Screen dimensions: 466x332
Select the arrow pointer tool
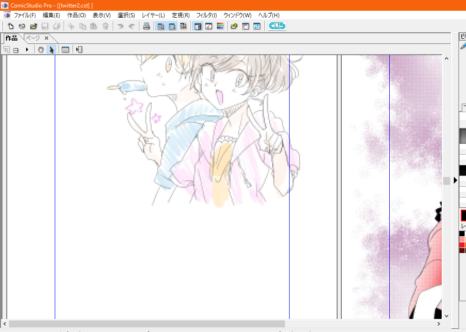point(51,49)
